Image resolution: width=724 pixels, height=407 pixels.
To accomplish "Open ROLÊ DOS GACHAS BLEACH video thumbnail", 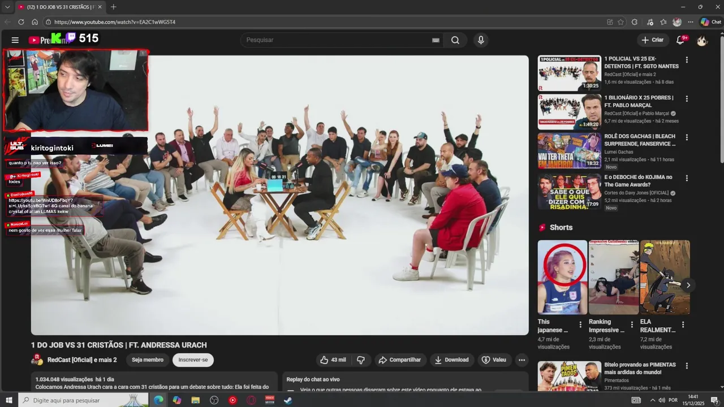I will tap(569, 151).
